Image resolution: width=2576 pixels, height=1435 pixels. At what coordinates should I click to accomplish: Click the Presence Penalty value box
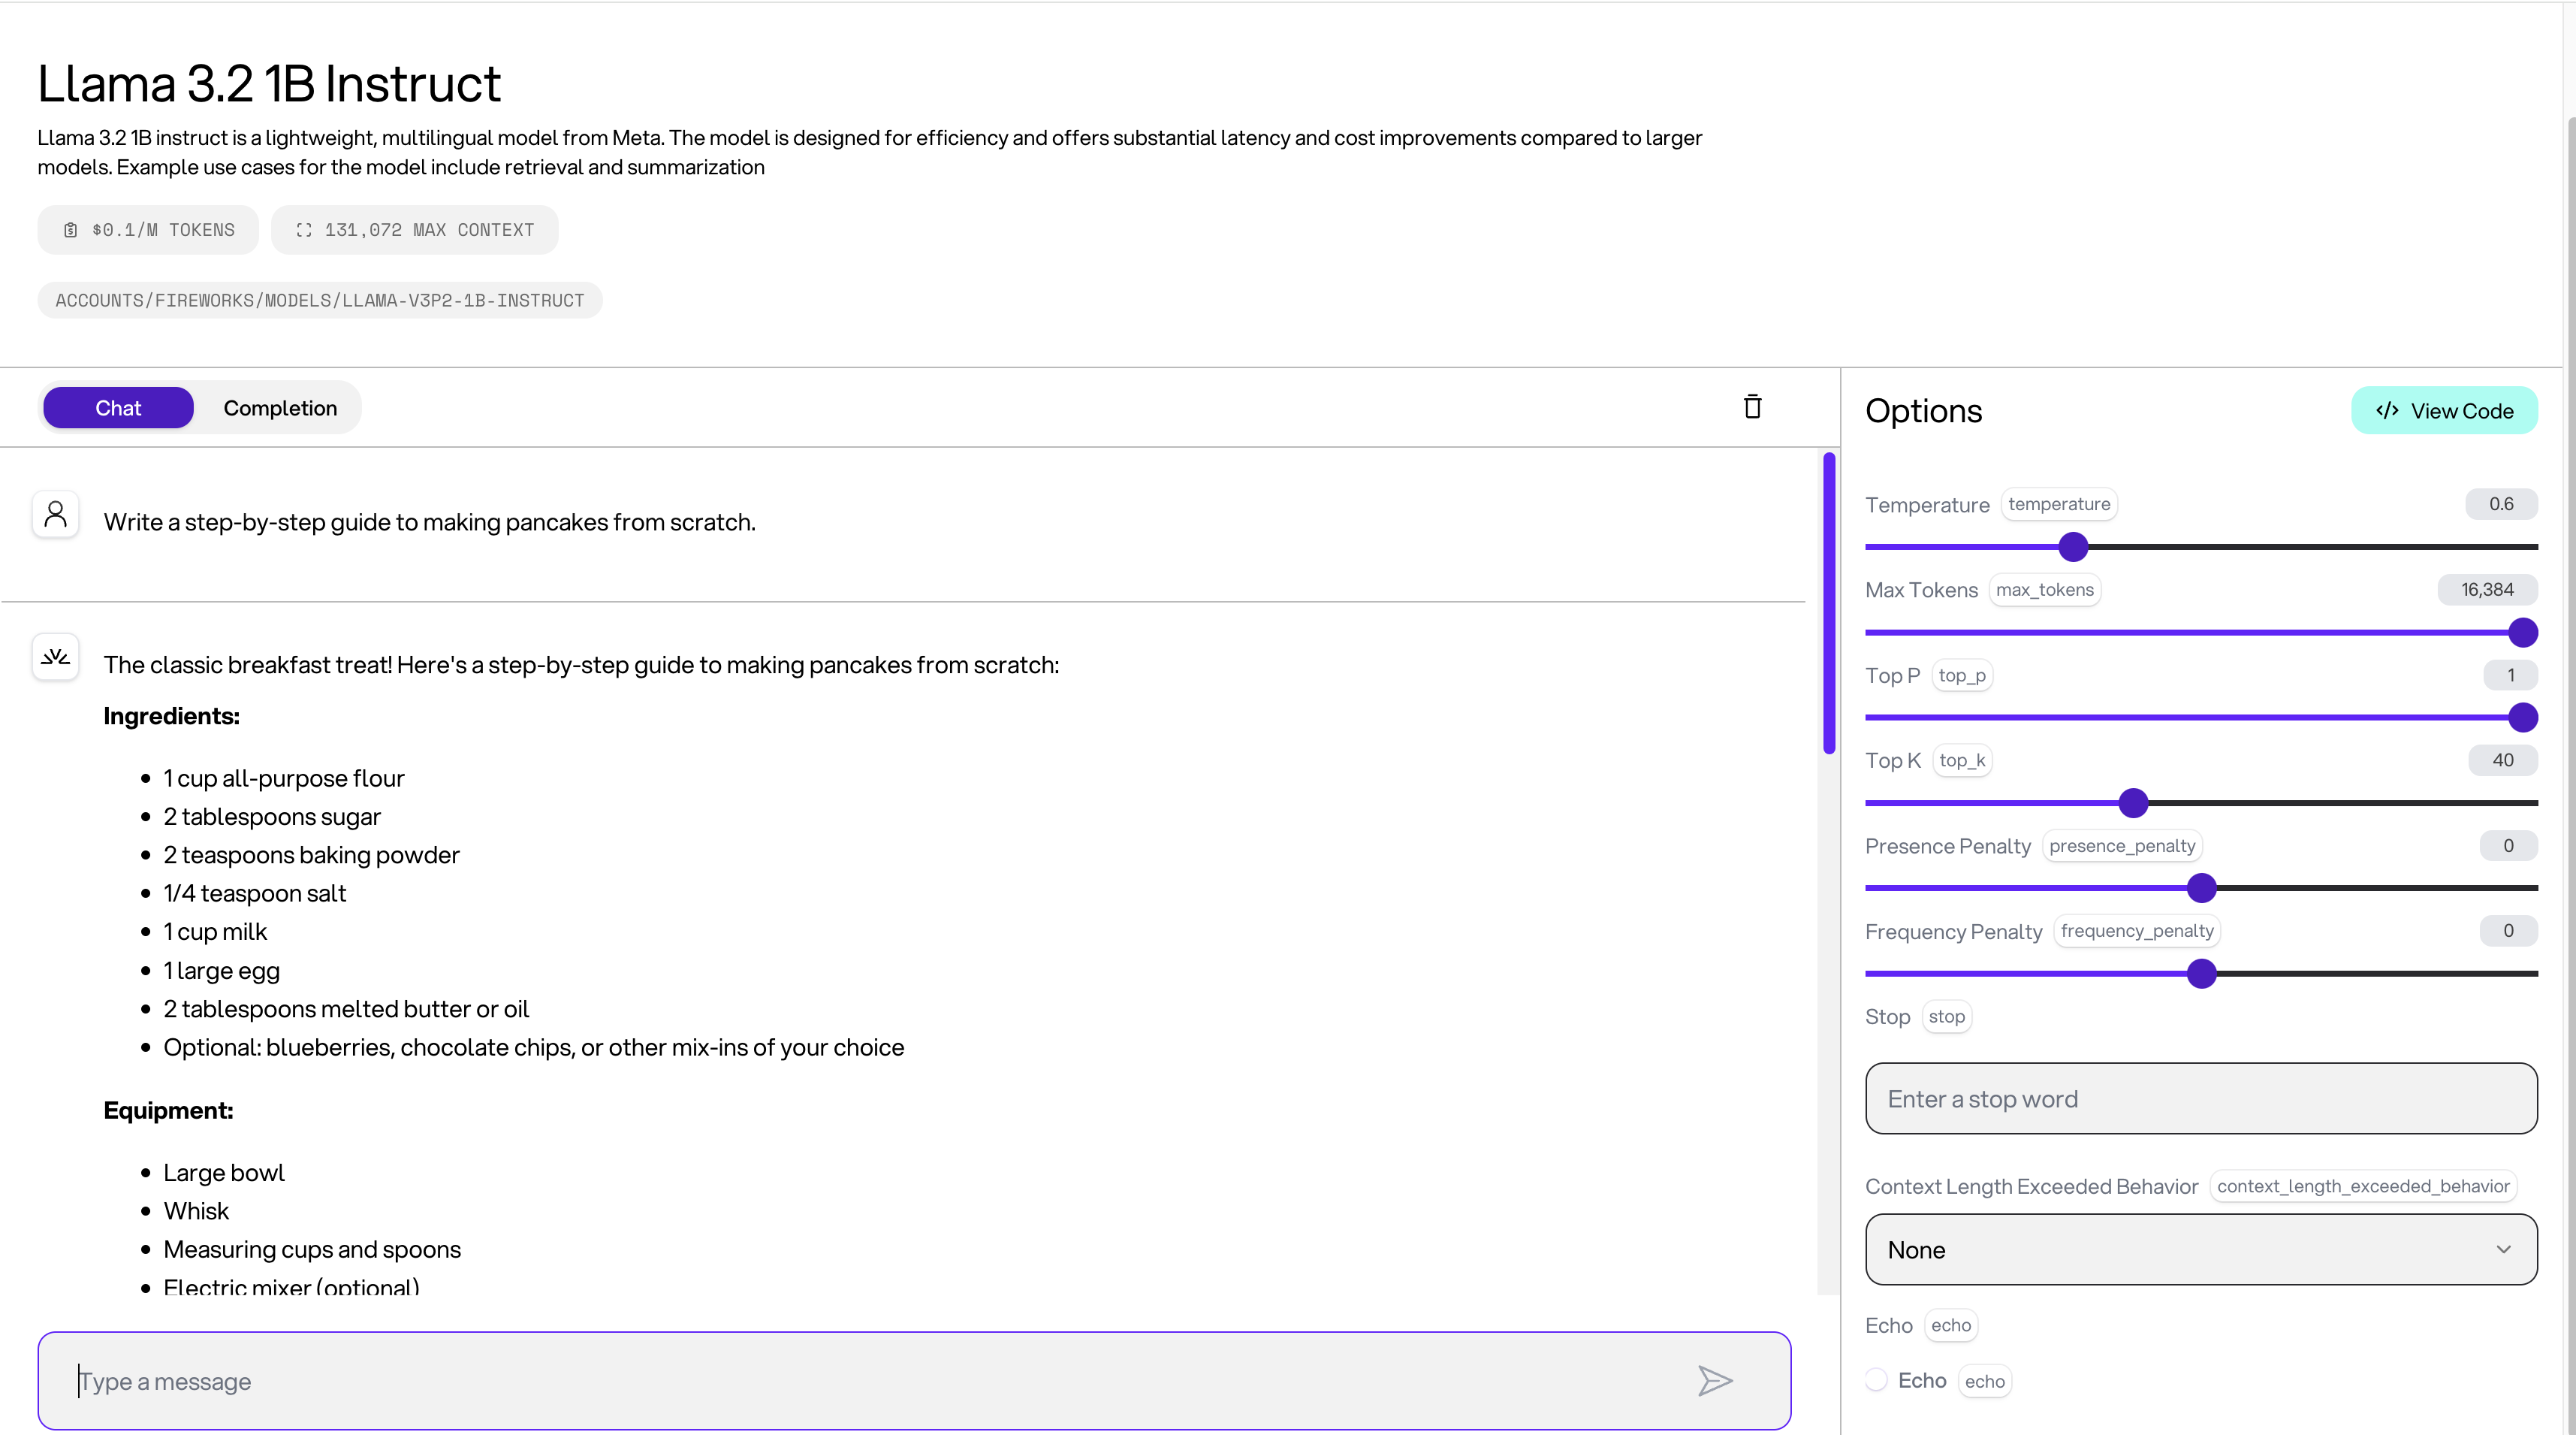[2508, 845]
